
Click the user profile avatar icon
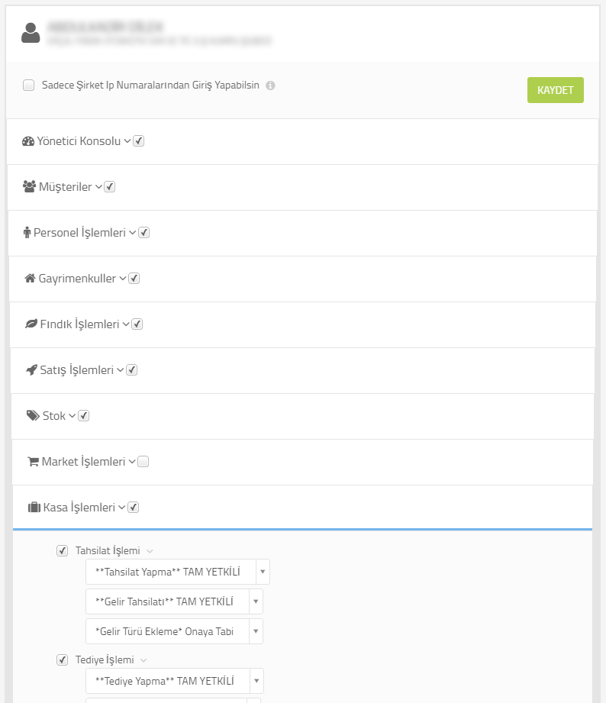click(31, 33)
